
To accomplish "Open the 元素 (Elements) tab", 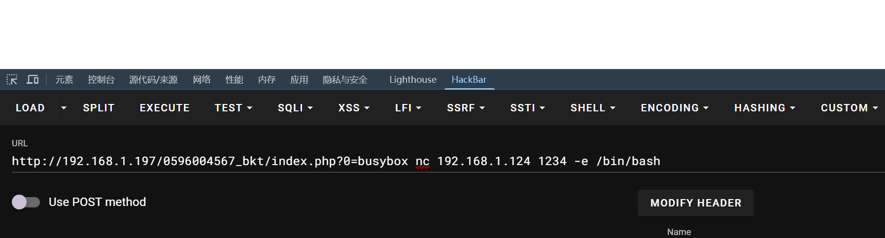I will [64, 79].
